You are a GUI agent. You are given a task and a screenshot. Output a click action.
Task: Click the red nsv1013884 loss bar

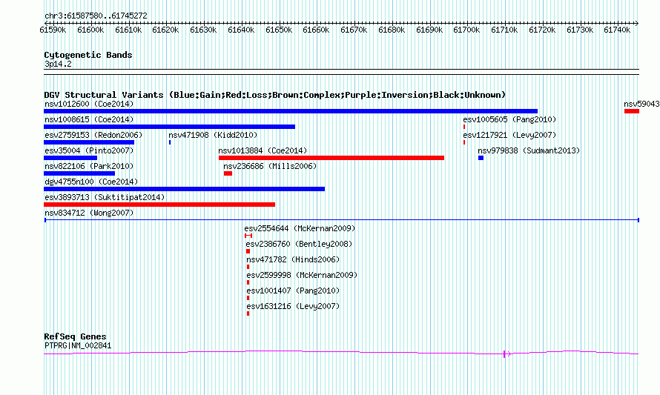tap(331, 158)
